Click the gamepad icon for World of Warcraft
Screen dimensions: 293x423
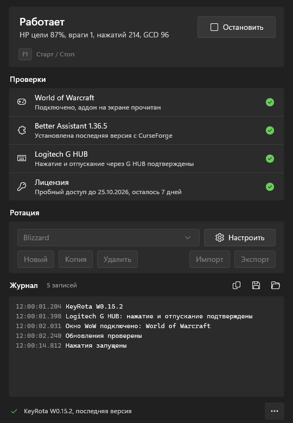coord(22,102)
